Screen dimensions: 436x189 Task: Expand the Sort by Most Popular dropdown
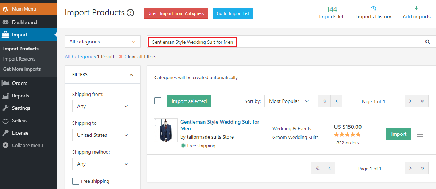288,101
